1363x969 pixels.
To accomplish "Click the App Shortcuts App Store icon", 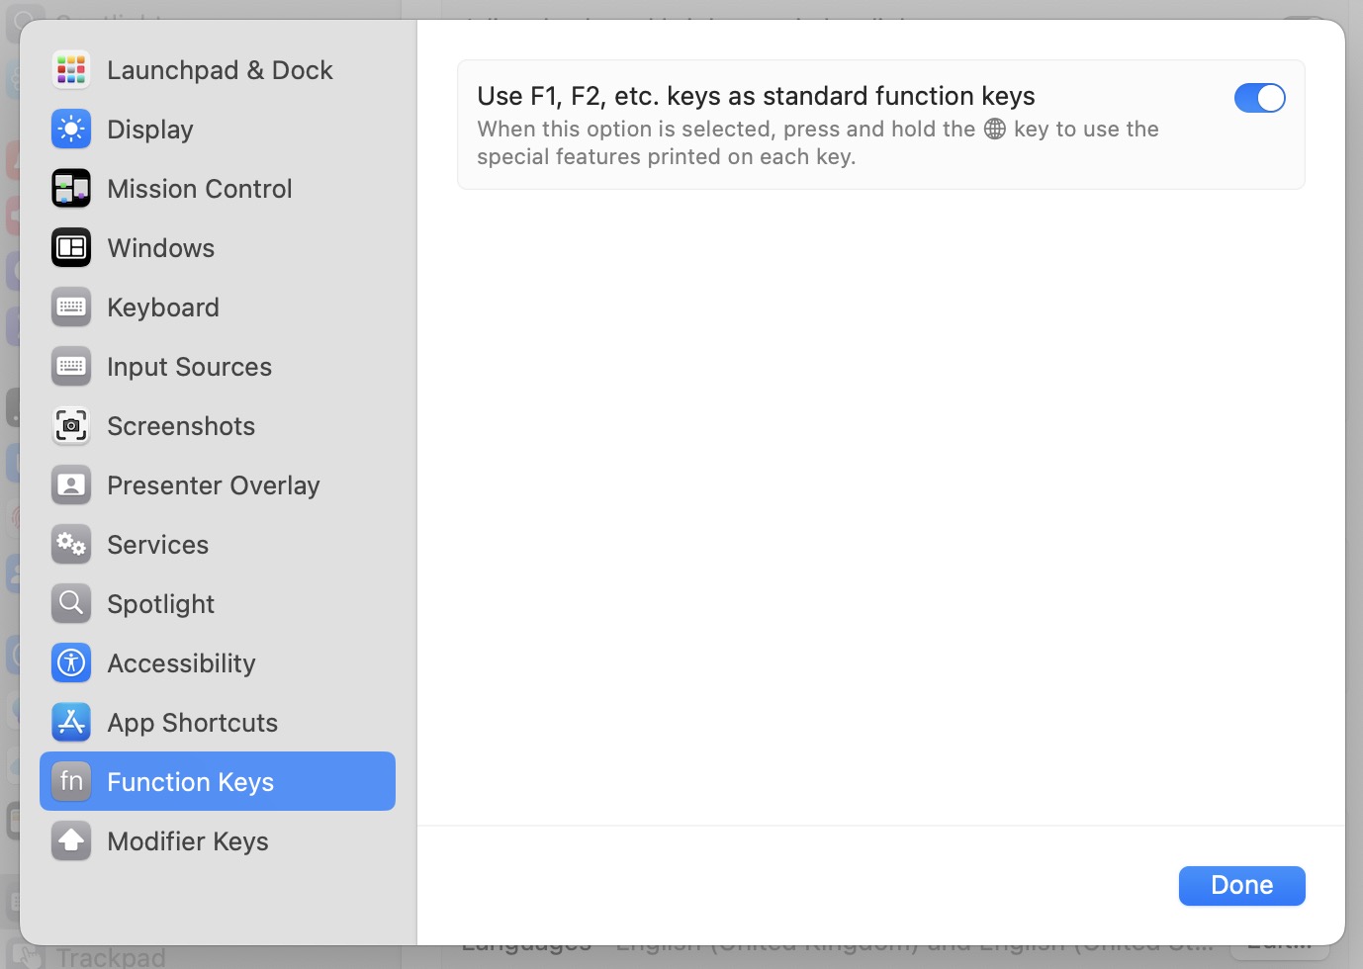I will click(70, 722).
